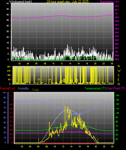This screenshot has height=150, width=126.
Task: Click the Humidity legend label
Action: pos(23,88)
